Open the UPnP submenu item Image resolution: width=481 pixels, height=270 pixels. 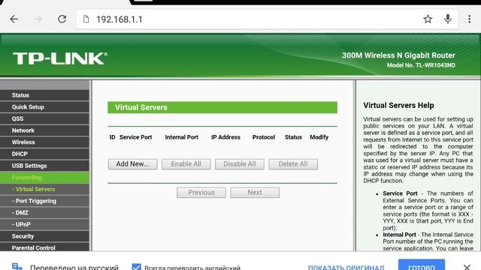point(45,224)
